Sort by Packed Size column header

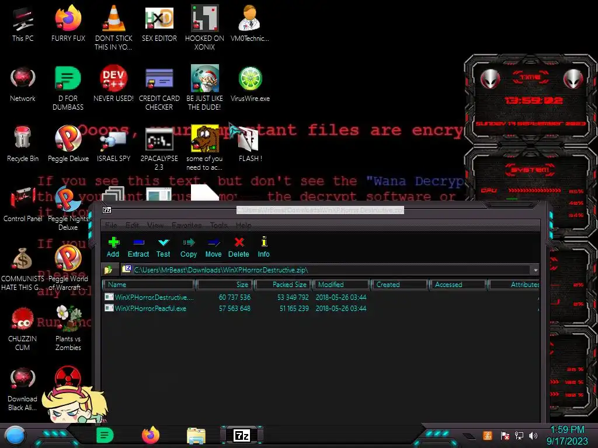[283, 285]
